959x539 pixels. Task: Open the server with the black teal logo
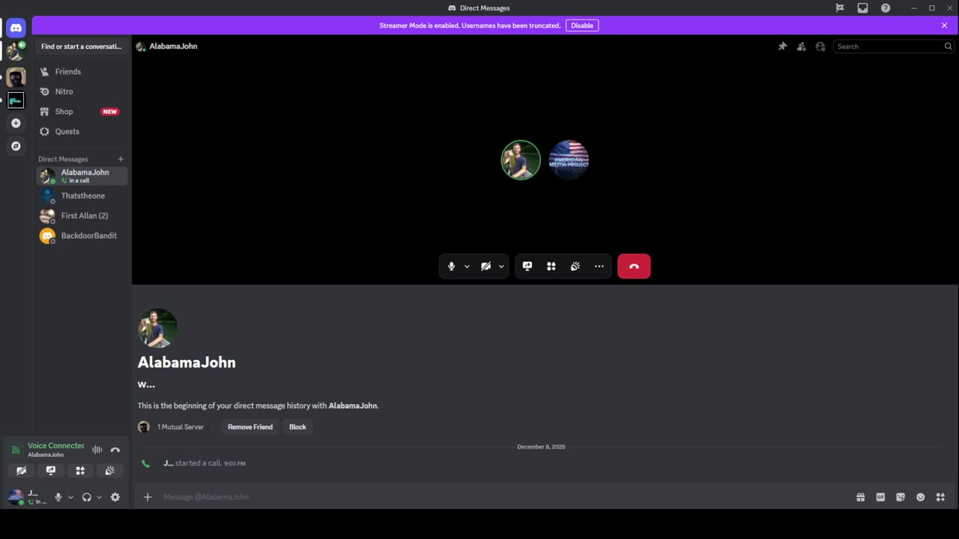[x=16, y=100]
